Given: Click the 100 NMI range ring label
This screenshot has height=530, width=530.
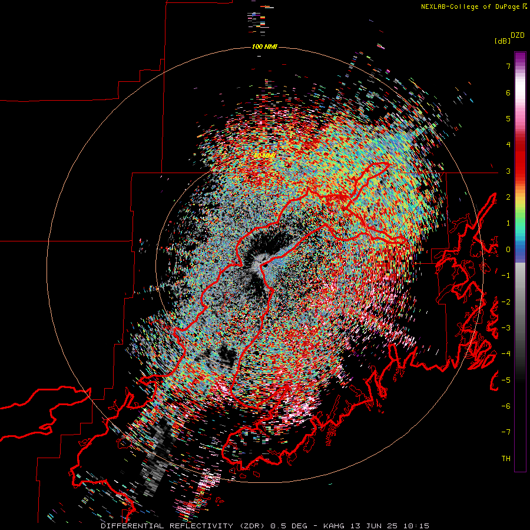Looking at the screenshot, I should [x=264, y=47].
